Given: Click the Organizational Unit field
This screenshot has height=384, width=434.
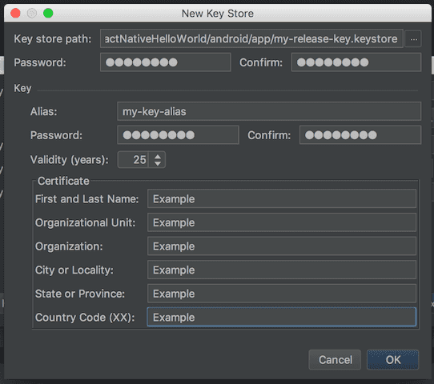Looking at the screenshot, I should (282, 222).
